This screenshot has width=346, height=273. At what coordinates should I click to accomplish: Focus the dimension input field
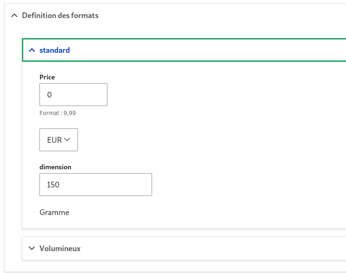pyautogui.click(x=96, y=185)
